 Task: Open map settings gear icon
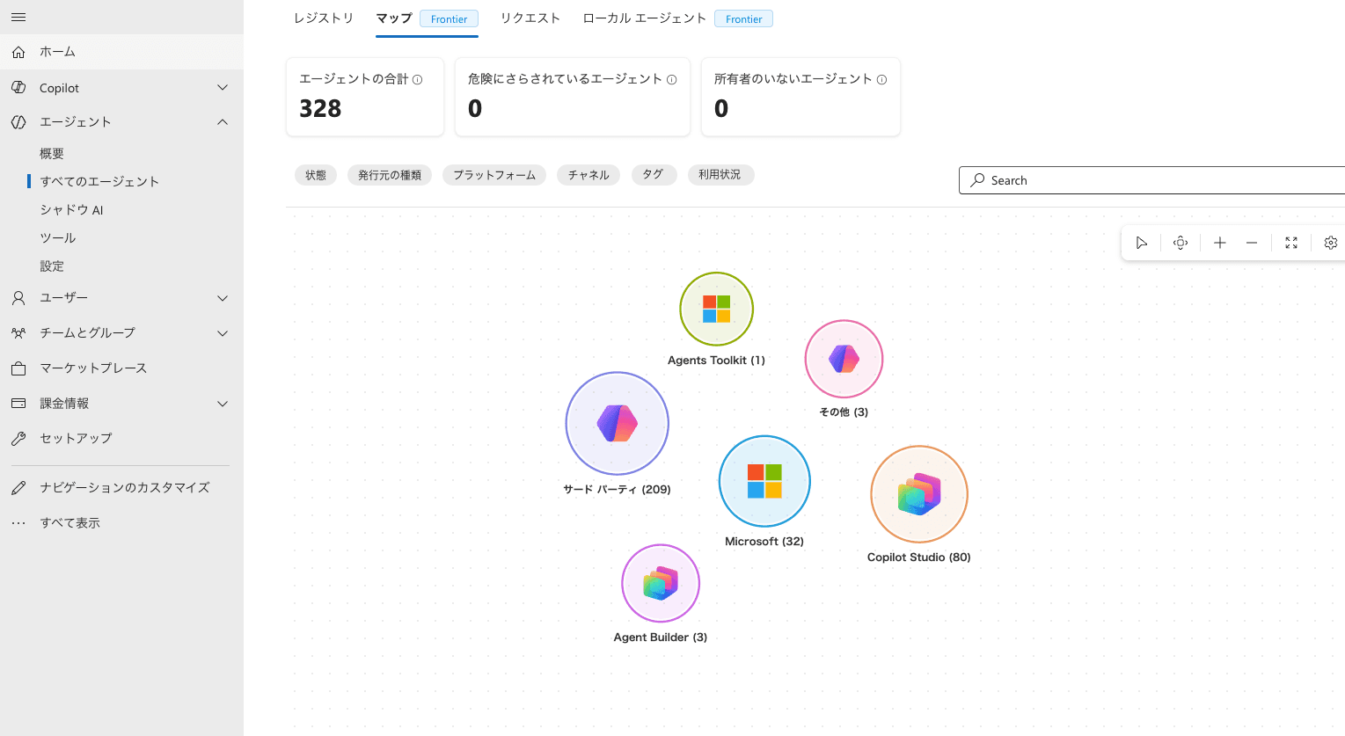(x=1331, y=243)
